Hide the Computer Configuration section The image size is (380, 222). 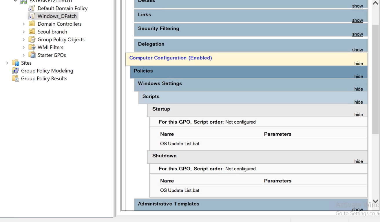click(x=359, y=64)
